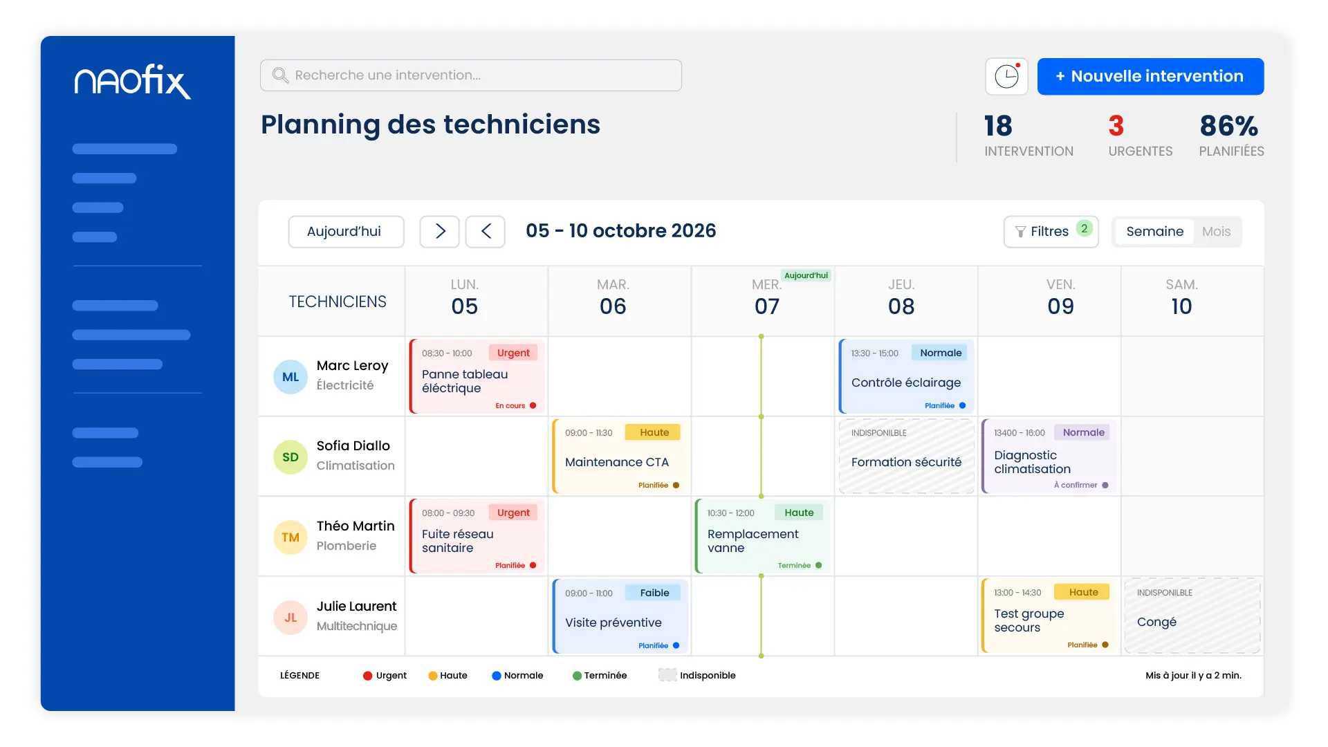The height and width of the screenshot is (747, 1328).
Task: Click Normale tag on Contrôle éclairage
Action: coord(939,353)
